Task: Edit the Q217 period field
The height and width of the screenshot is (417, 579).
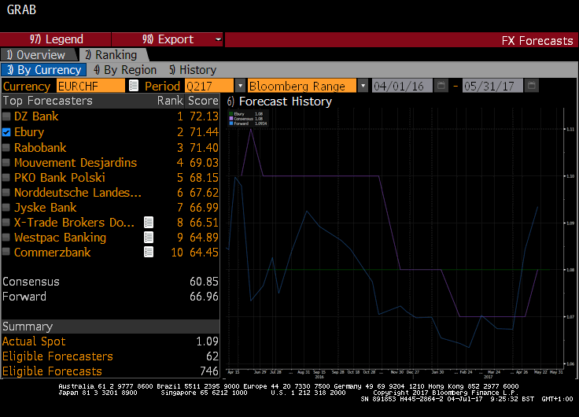Action: [x=209, y=86]
